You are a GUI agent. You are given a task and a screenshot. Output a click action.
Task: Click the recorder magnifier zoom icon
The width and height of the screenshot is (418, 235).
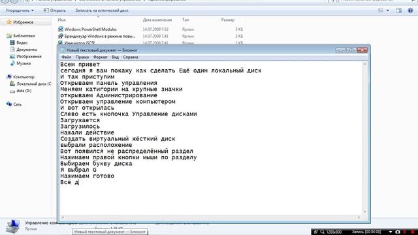click(x=322, y=232)
